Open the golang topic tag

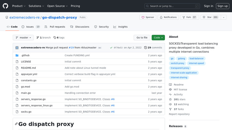pyautogui.click(x=181, y=59)
